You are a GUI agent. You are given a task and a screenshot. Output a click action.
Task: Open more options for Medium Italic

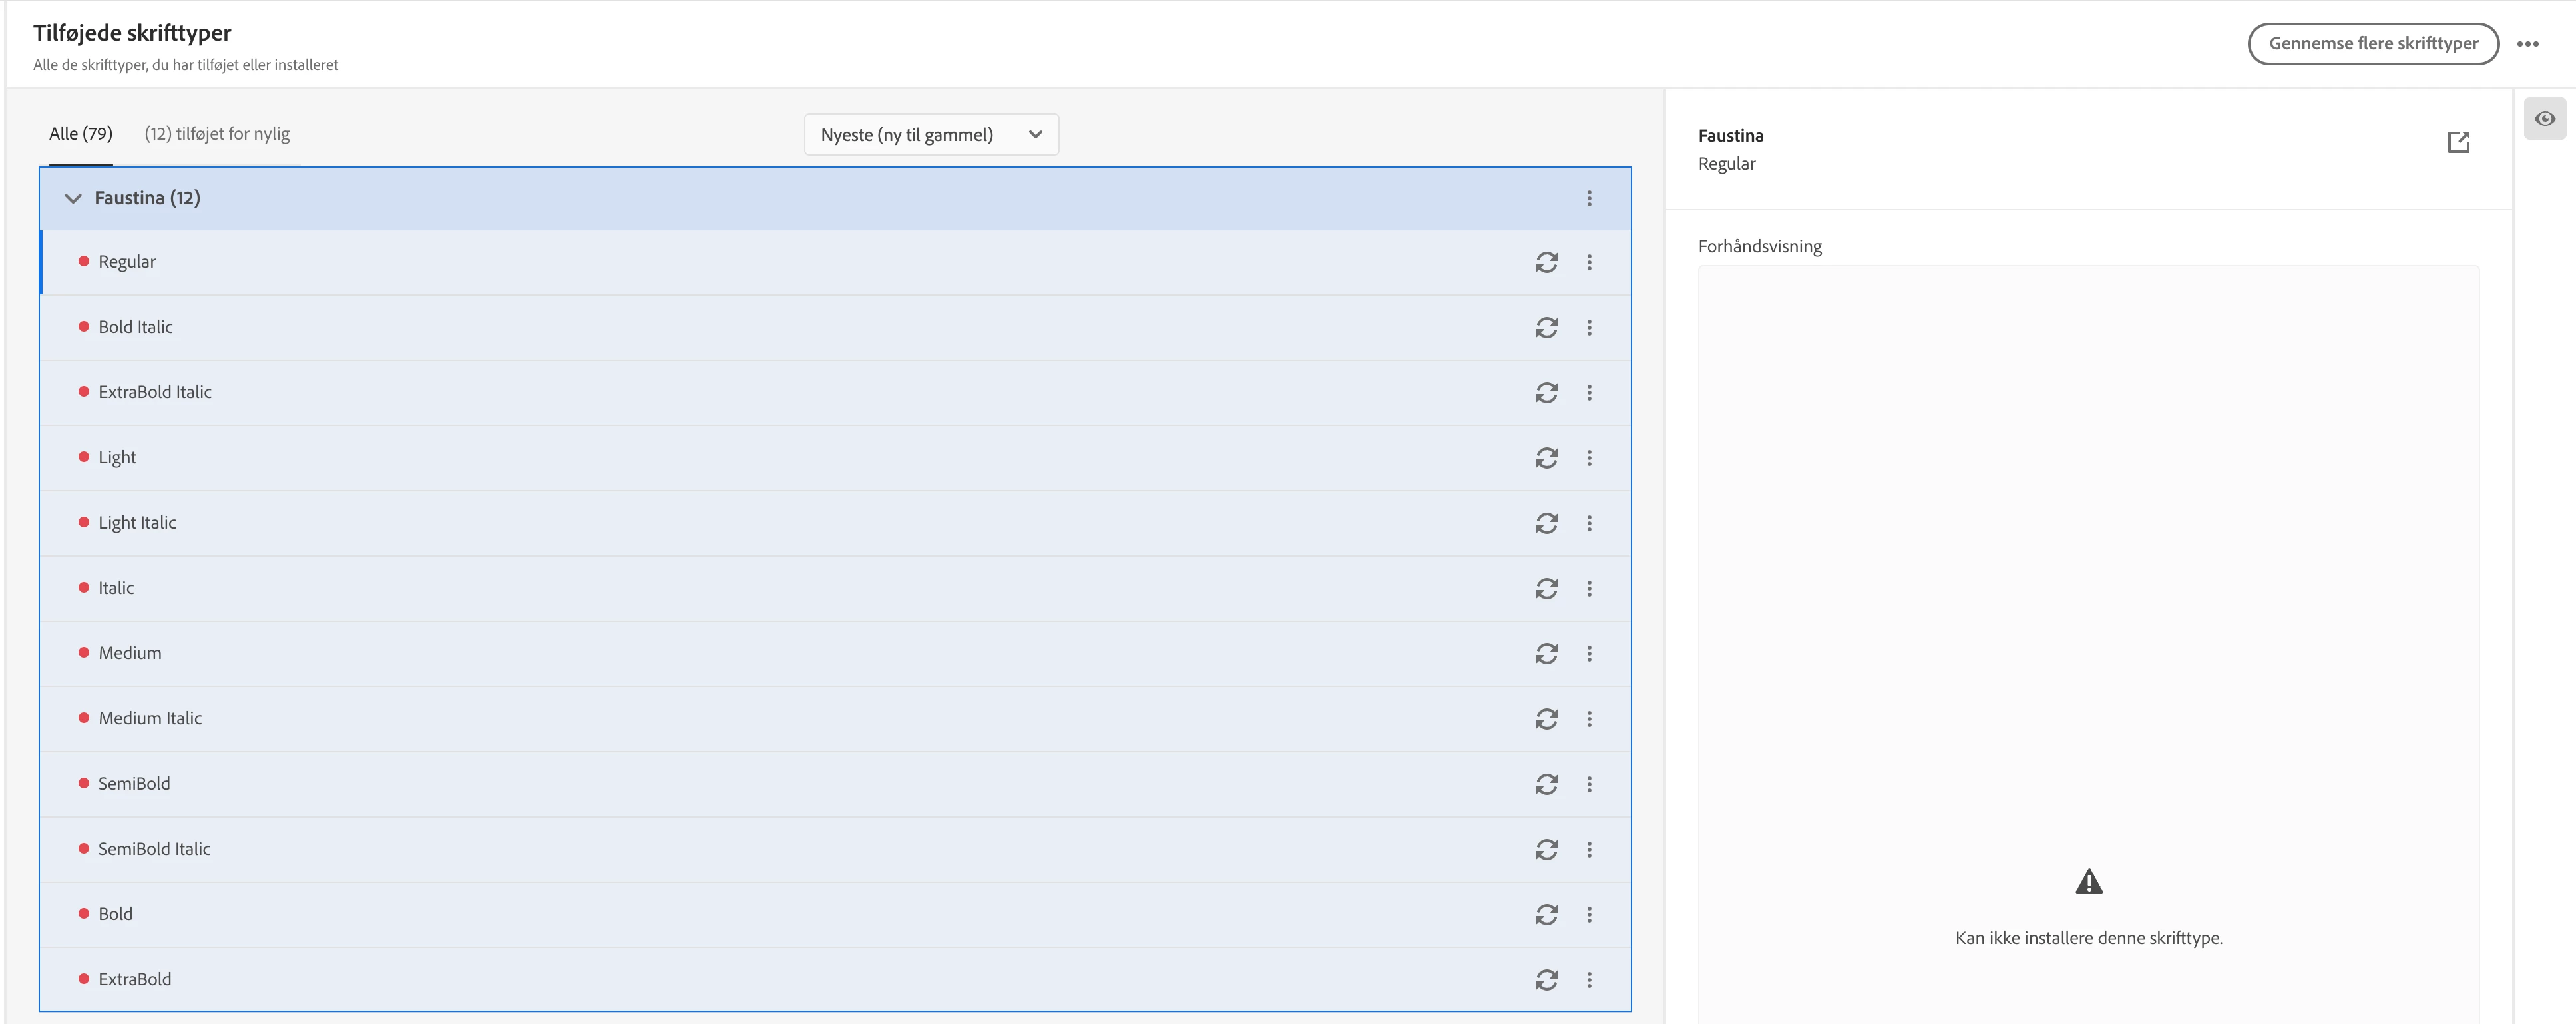coord(1589,719)
